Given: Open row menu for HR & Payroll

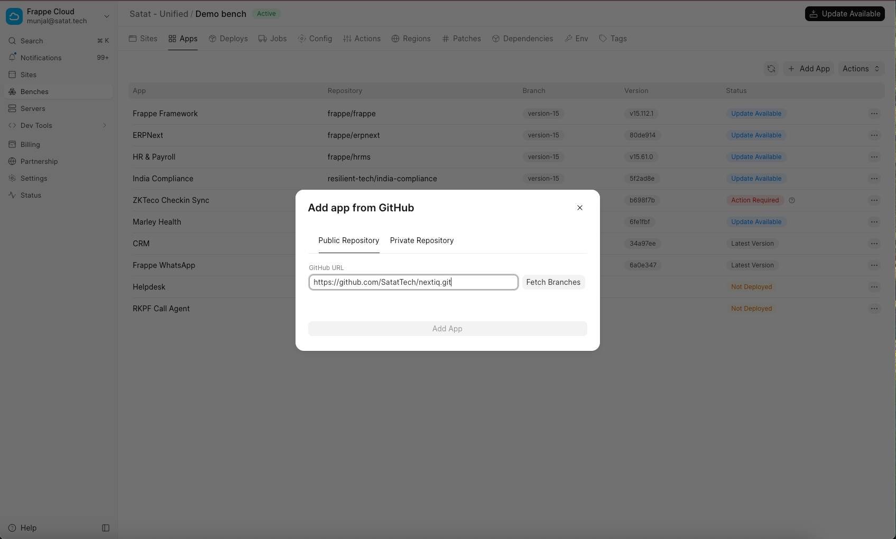Looking at the screenshot, I should [x=874, y=157].
